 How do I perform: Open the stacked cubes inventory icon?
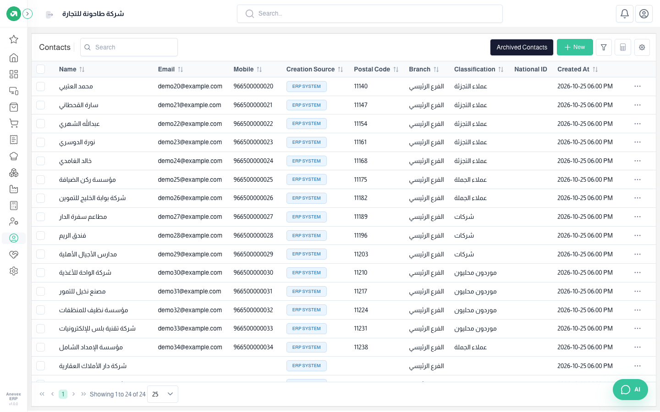tap(14, 173)
